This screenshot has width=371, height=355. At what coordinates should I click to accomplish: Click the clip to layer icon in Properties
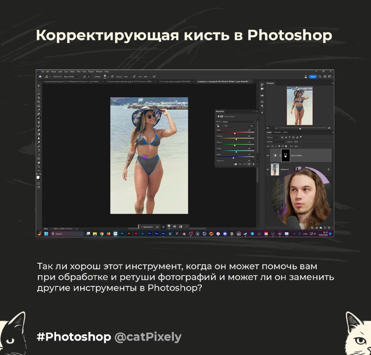point(235,164)
